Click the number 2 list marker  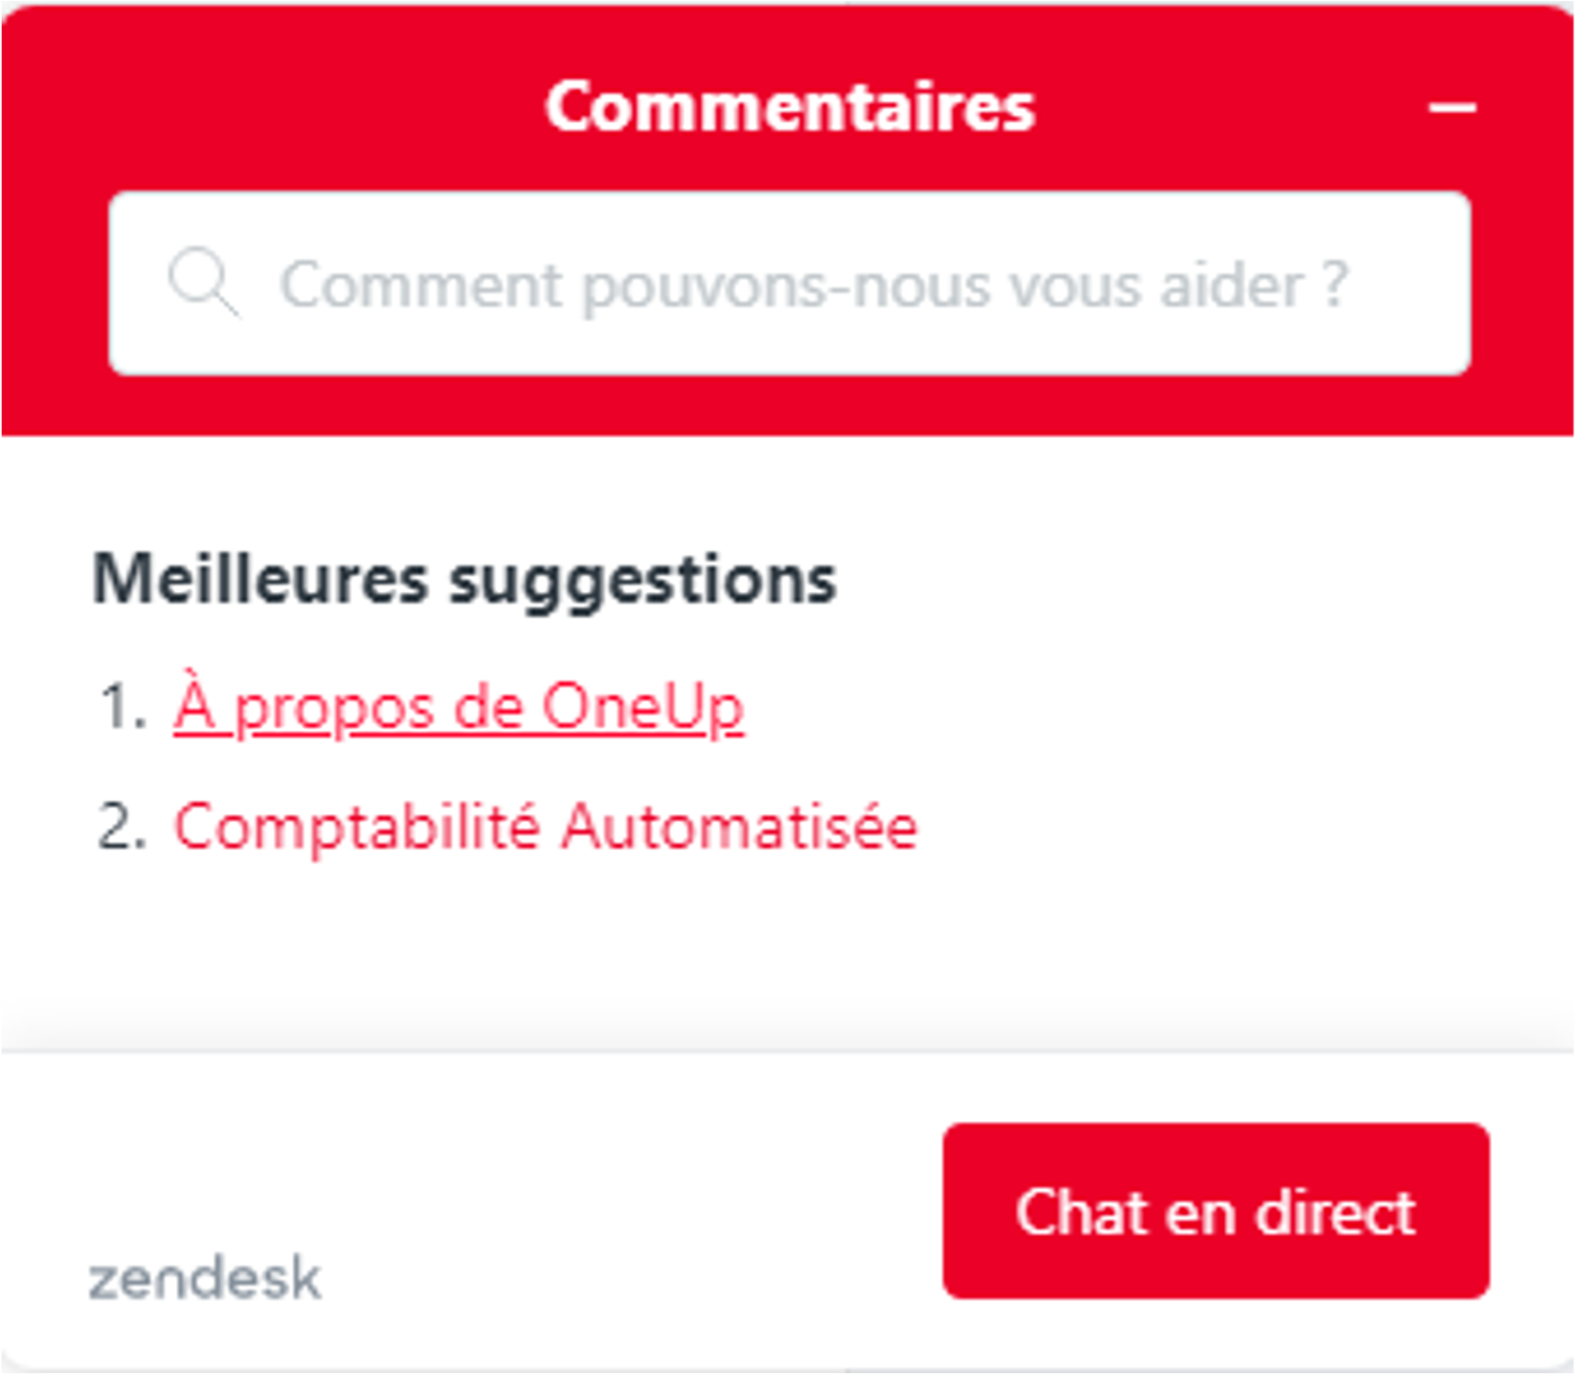tap(123, 827)
